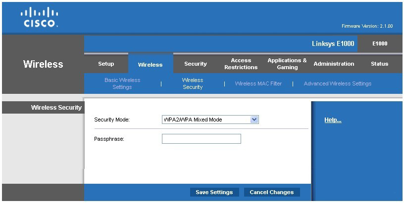Image resolution: width=405 pixels, height=203 pixels.
Task: Click the Linksys E1000 title text
Action: click(x=333, y=43)
